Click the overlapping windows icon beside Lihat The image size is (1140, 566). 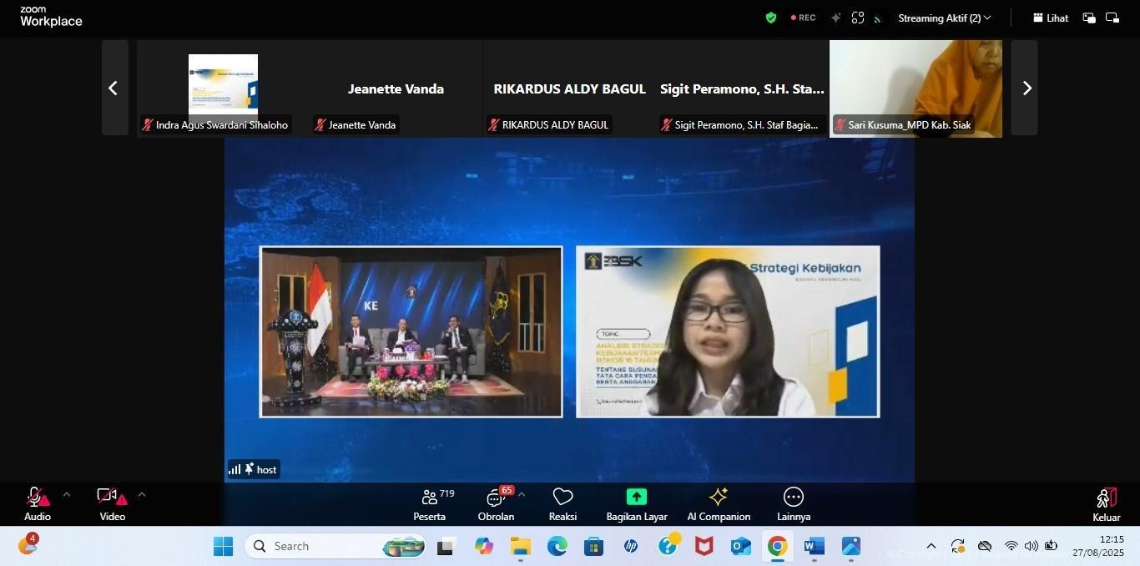1089,18
